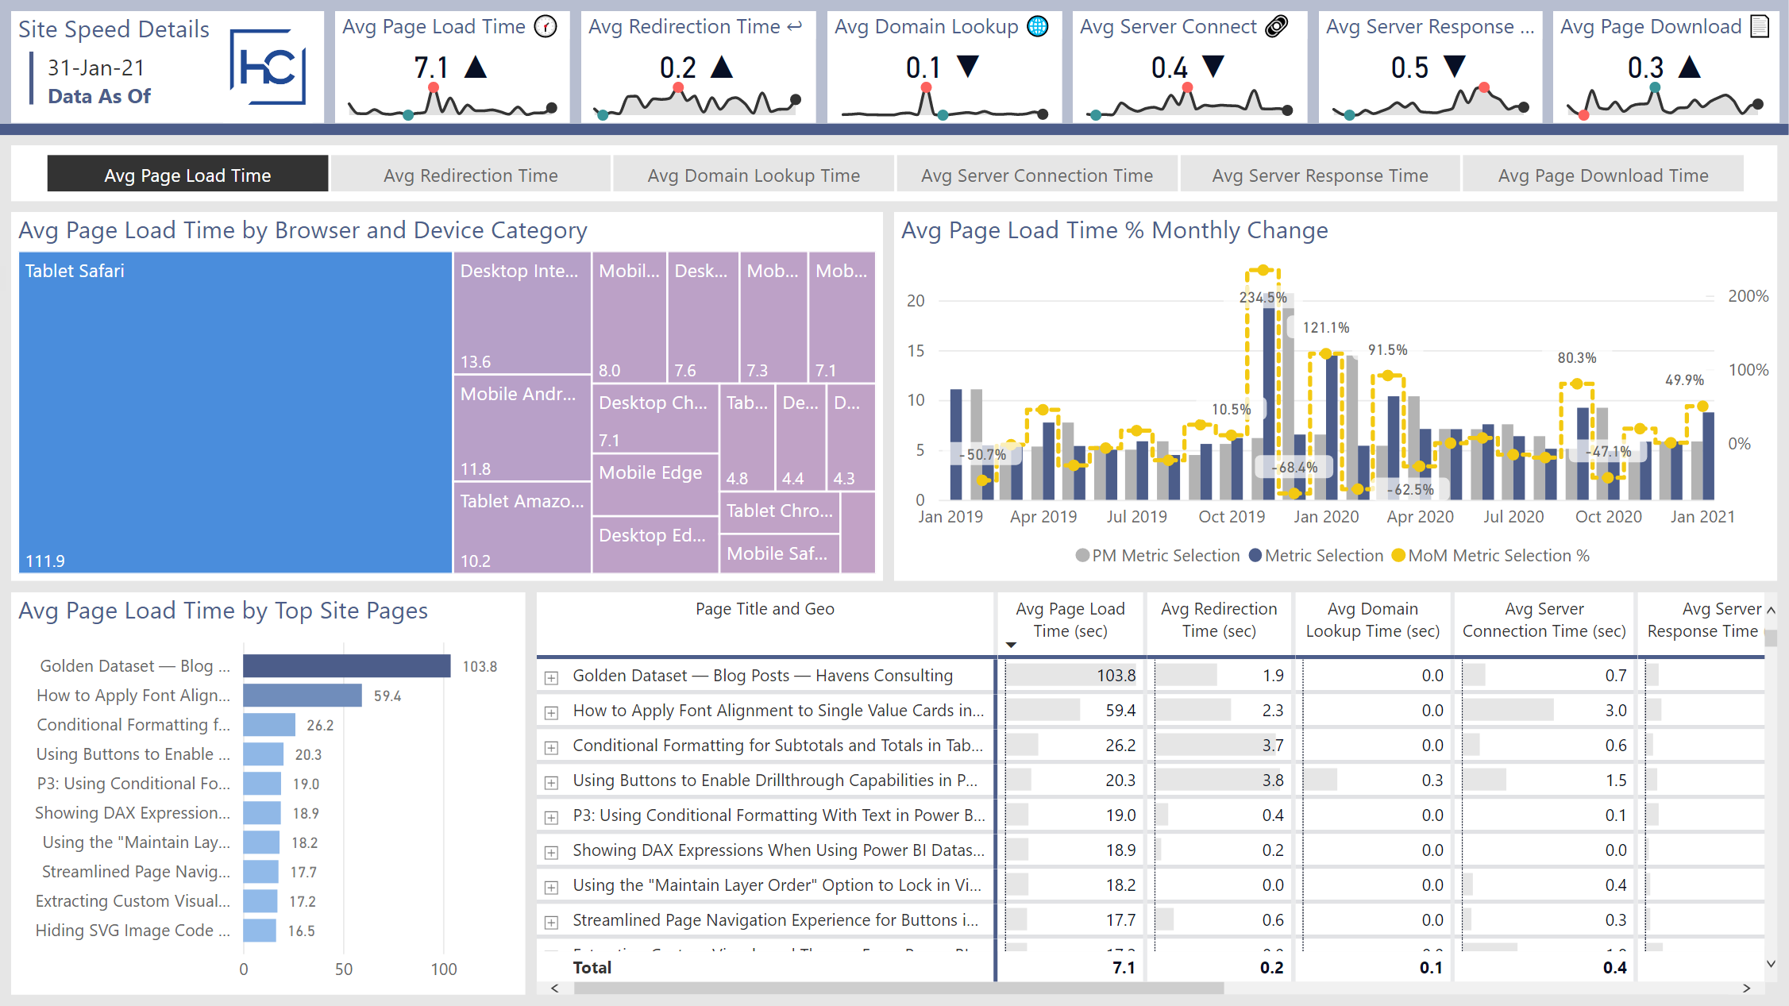Click the document icon on Avg Page Download card
Screen dimensions: 1789x1006
point(1760,27)
